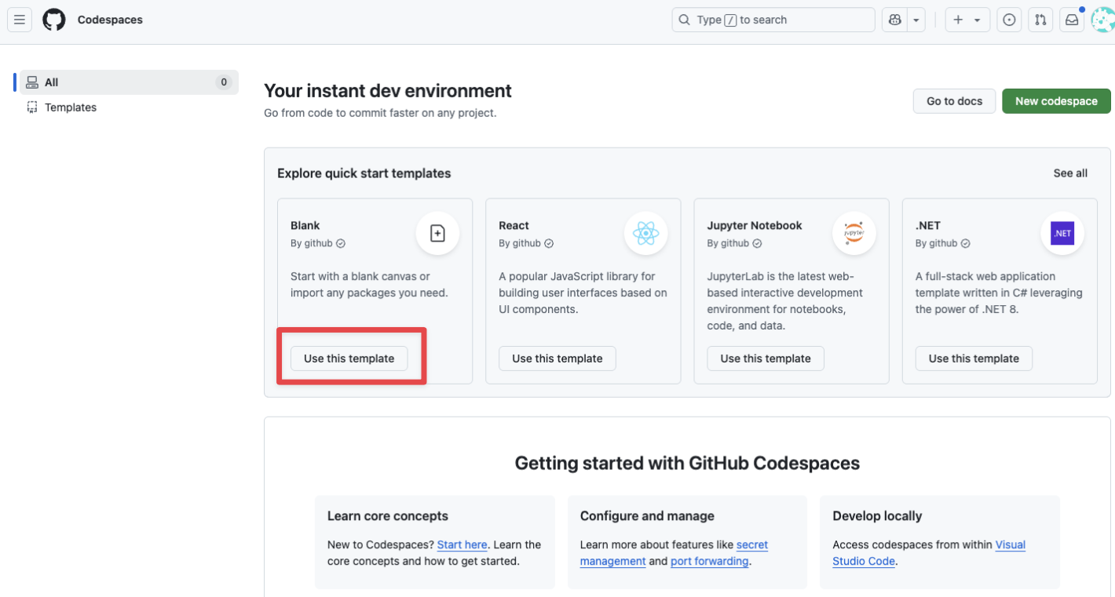Click the Codespaces header title
1115x597 pixels.
(x=110, y=20)
